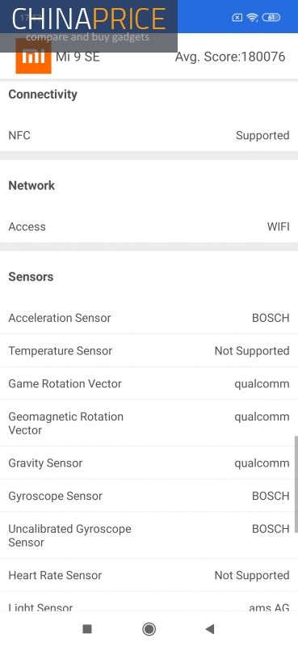Tap the Temperature Sensor row
The image size is (298, 647).
(x=149, y=351)
